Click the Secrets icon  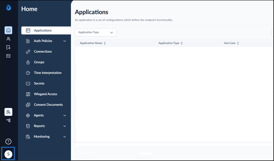28,84
